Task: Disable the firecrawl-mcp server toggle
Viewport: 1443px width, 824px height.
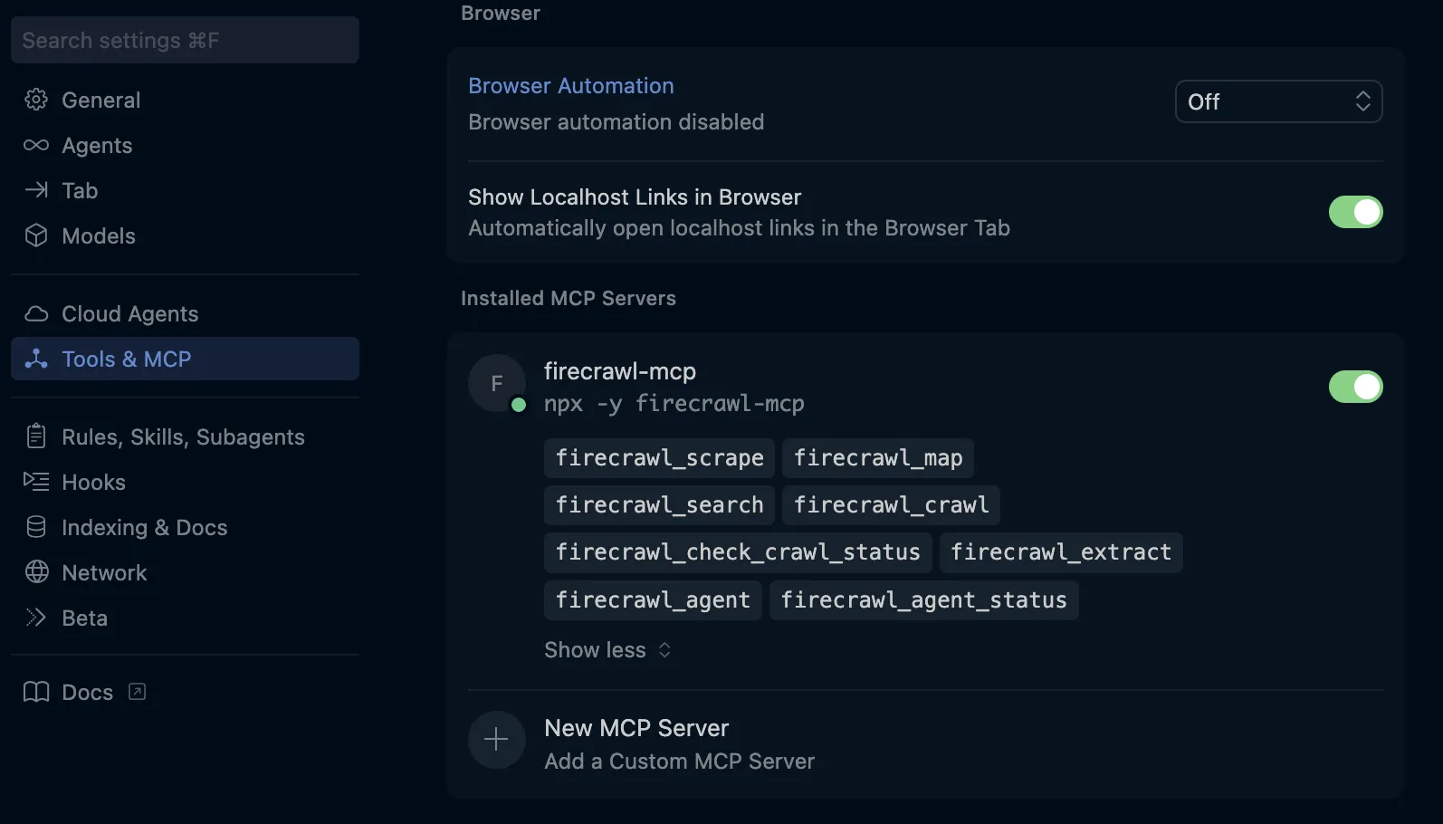Action: 1354,387
